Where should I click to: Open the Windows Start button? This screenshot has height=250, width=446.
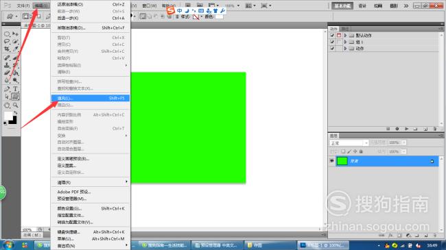click(x=8, y=245)
